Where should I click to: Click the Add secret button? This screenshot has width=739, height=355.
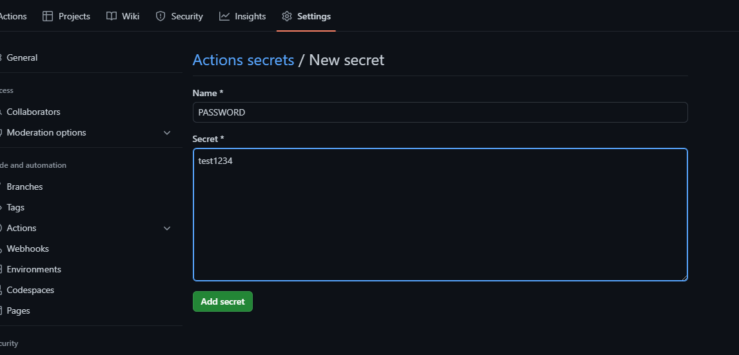222,301
